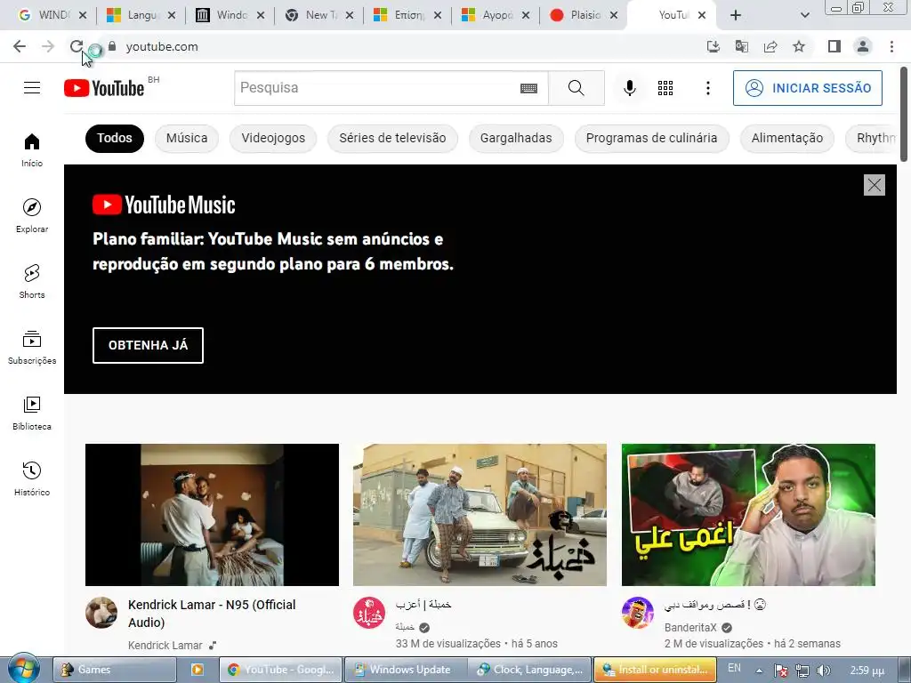Image resolution: width=911 pixels, height=683 pixels.
Task: Click the volume icon in system tray
Action: pyautogui.click(x=823, y=671)
